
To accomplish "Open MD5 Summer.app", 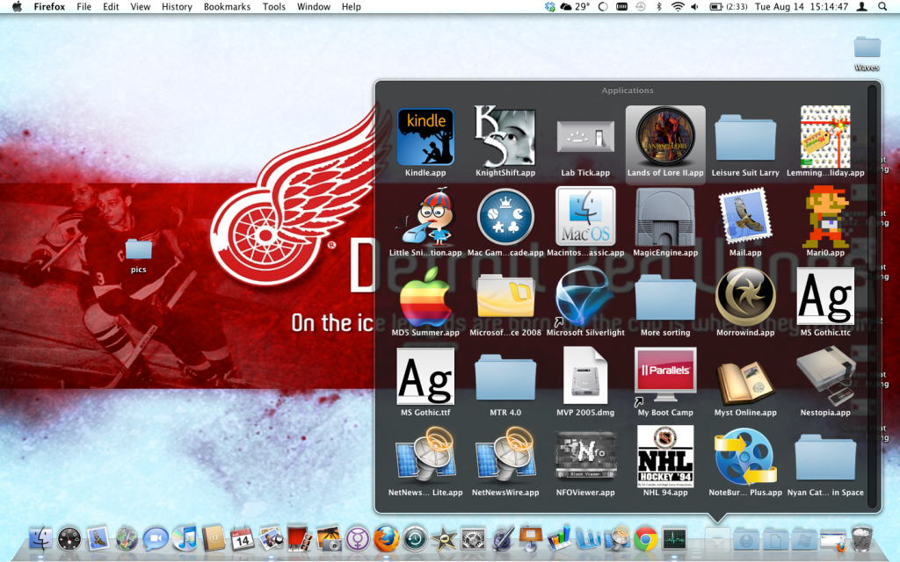I will (x=425, y=297).
